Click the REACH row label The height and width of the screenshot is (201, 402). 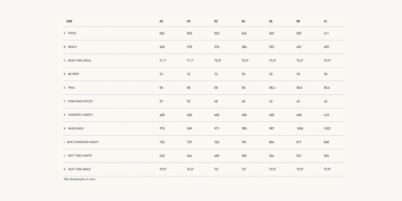[72, 47]
